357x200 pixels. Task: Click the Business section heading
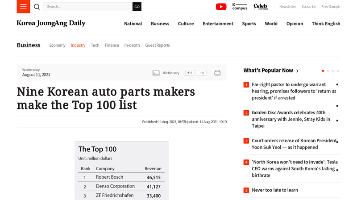pyautogui.click(x=29, y=45)
